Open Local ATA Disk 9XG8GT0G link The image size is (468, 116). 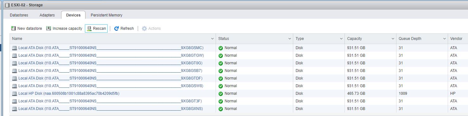coord(110,63)
